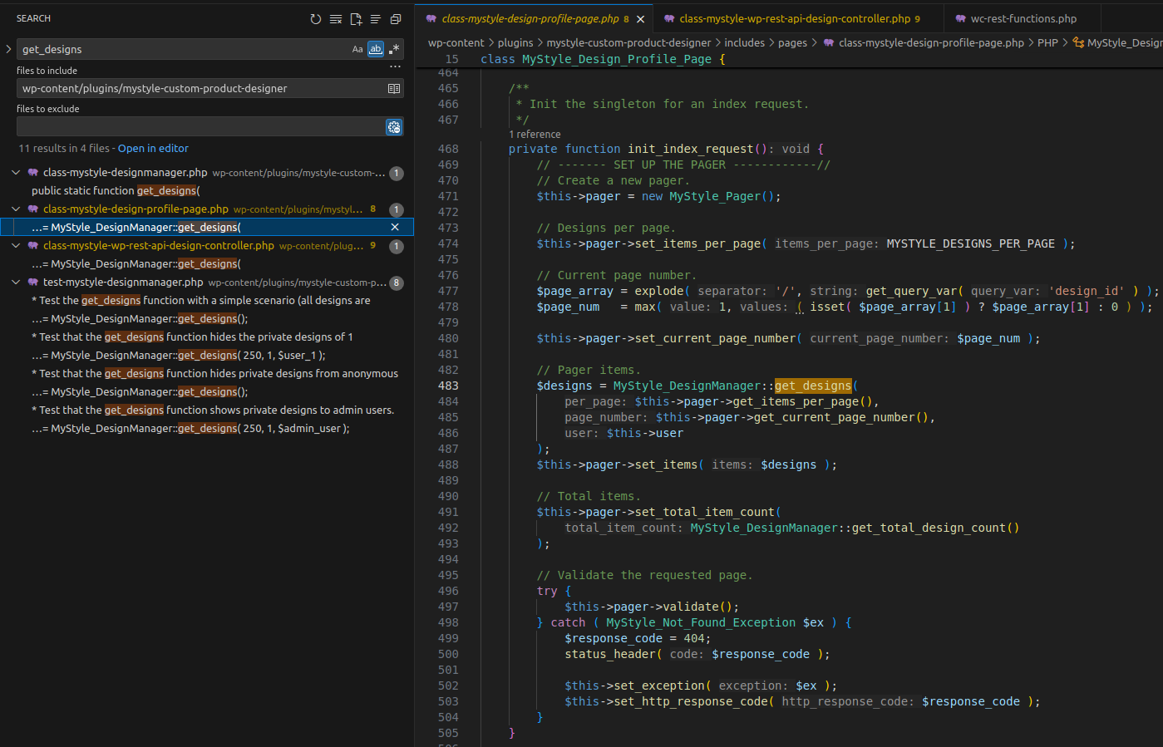This screenshot has height=747, width=1163.
Task: Toggle search only in open editors
Action: 394,88
